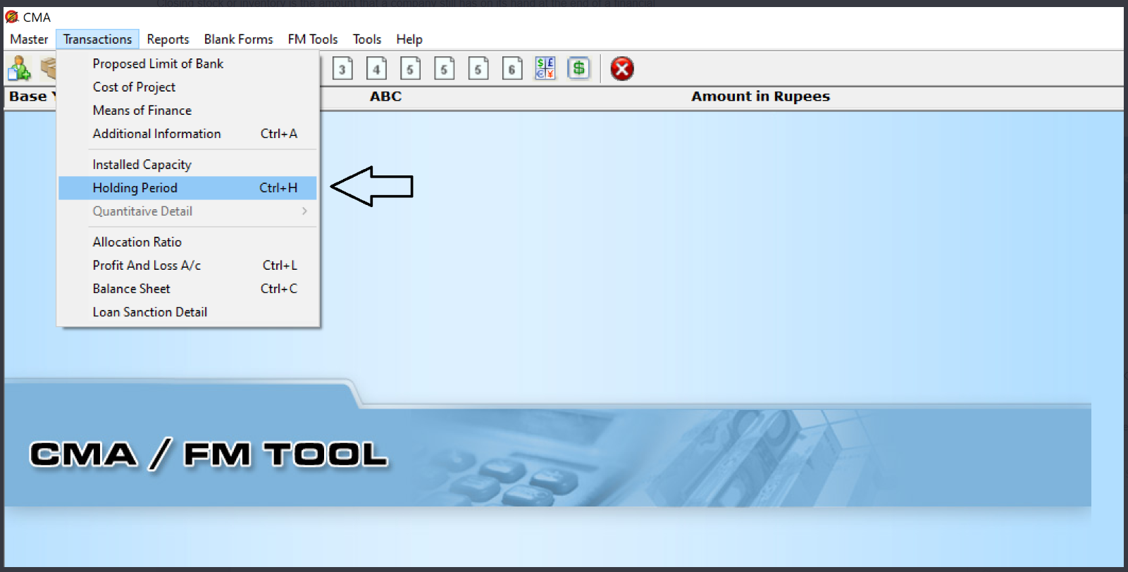Screen dimensions: 1128x572
Task: Click the red X exit icon
Action: point(621,69)
